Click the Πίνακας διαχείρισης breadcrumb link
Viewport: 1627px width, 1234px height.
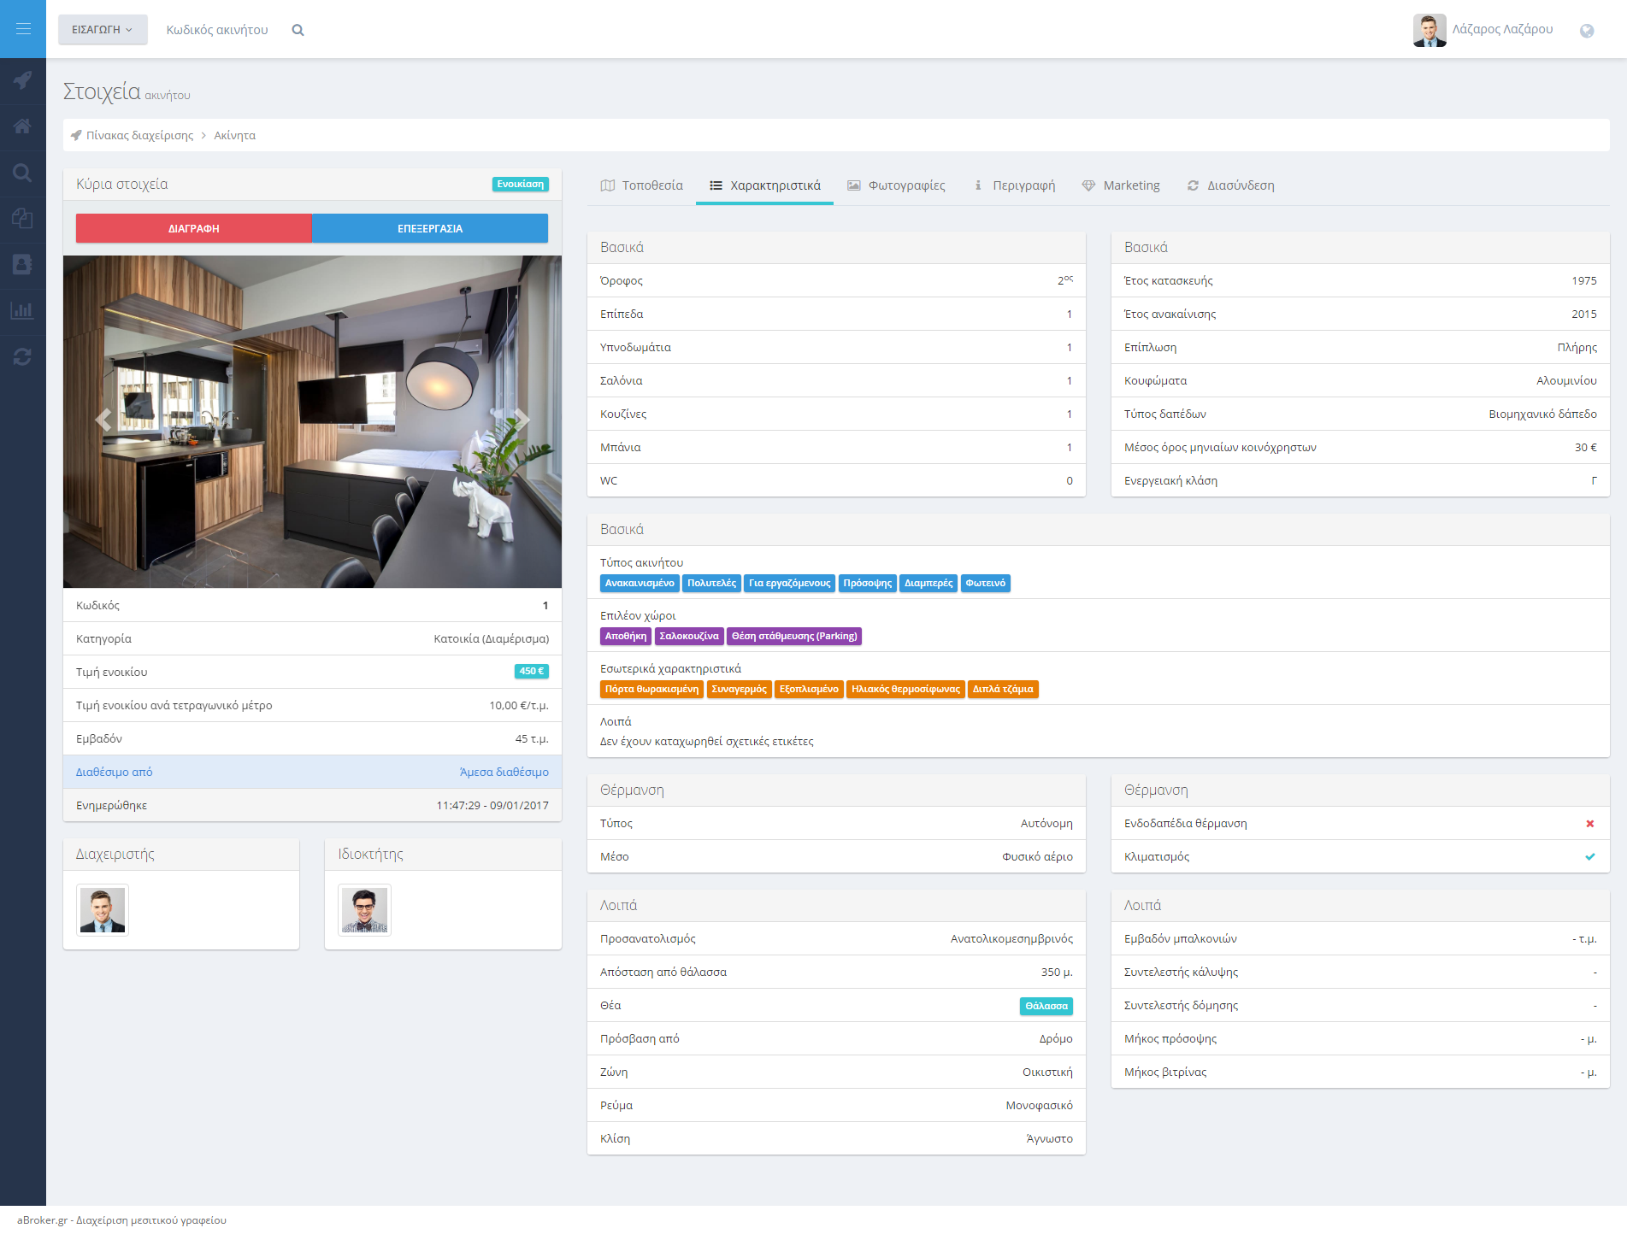[139, 136]
